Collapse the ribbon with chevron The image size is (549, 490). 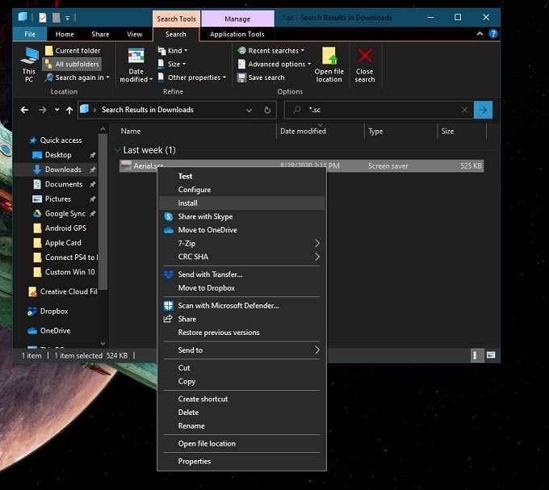pos(480,34)
